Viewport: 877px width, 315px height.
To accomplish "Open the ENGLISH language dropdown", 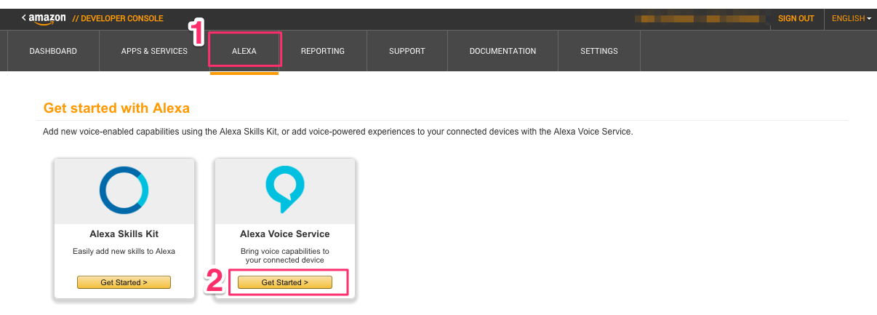I will [x=852, y=19].
